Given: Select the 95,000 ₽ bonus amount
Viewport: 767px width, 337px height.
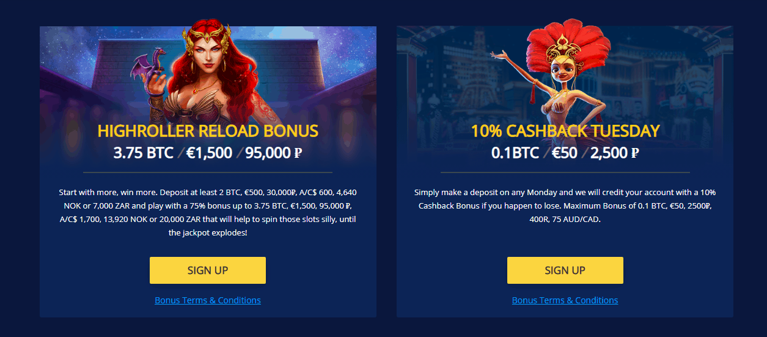Looking at the screenshot, I should pos(273,153).
